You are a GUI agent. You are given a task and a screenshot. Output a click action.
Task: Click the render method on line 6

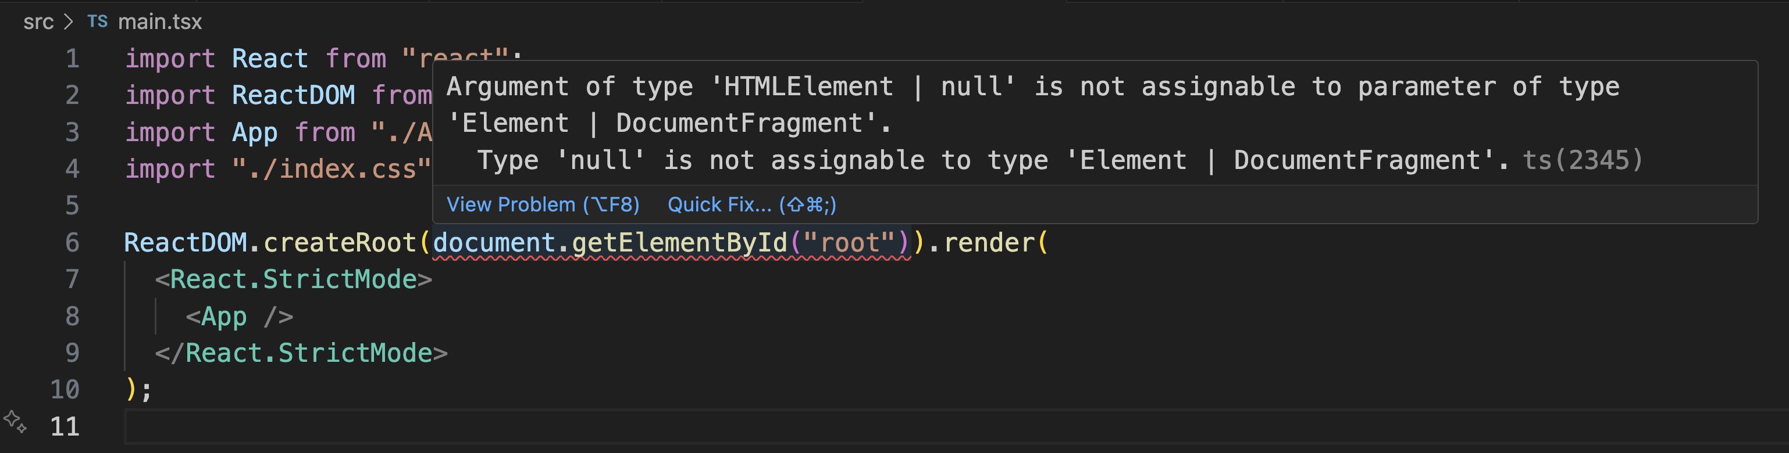[989, 243]
